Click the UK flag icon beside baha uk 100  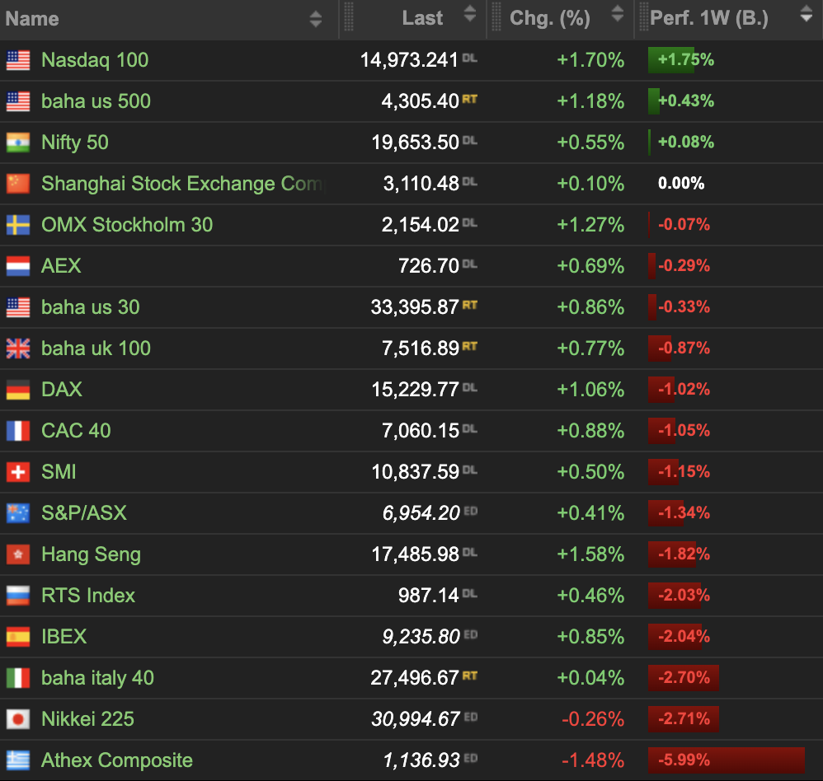[x=18, y=348]
